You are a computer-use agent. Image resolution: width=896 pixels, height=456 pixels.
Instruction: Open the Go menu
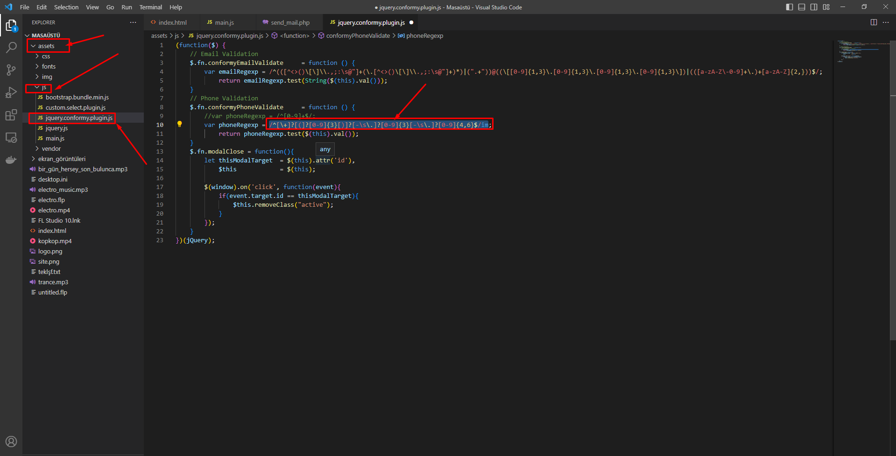(x=110, y=7)
